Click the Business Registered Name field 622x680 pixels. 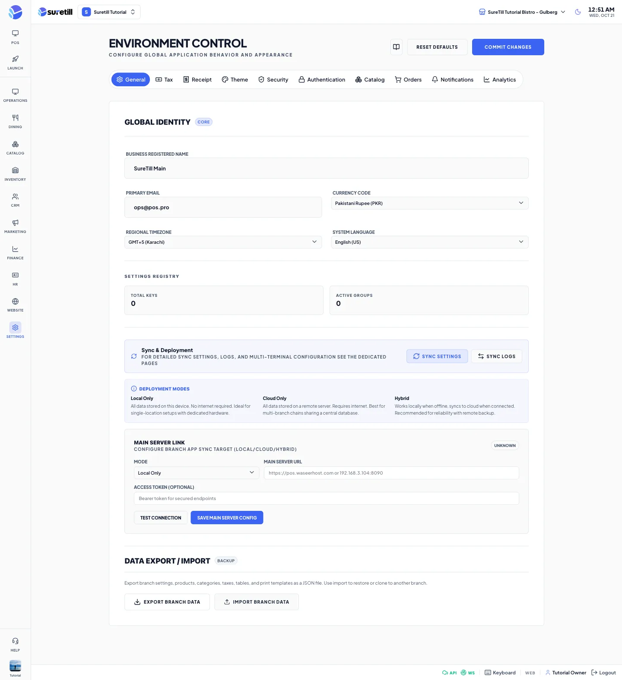tap(327, 168)
